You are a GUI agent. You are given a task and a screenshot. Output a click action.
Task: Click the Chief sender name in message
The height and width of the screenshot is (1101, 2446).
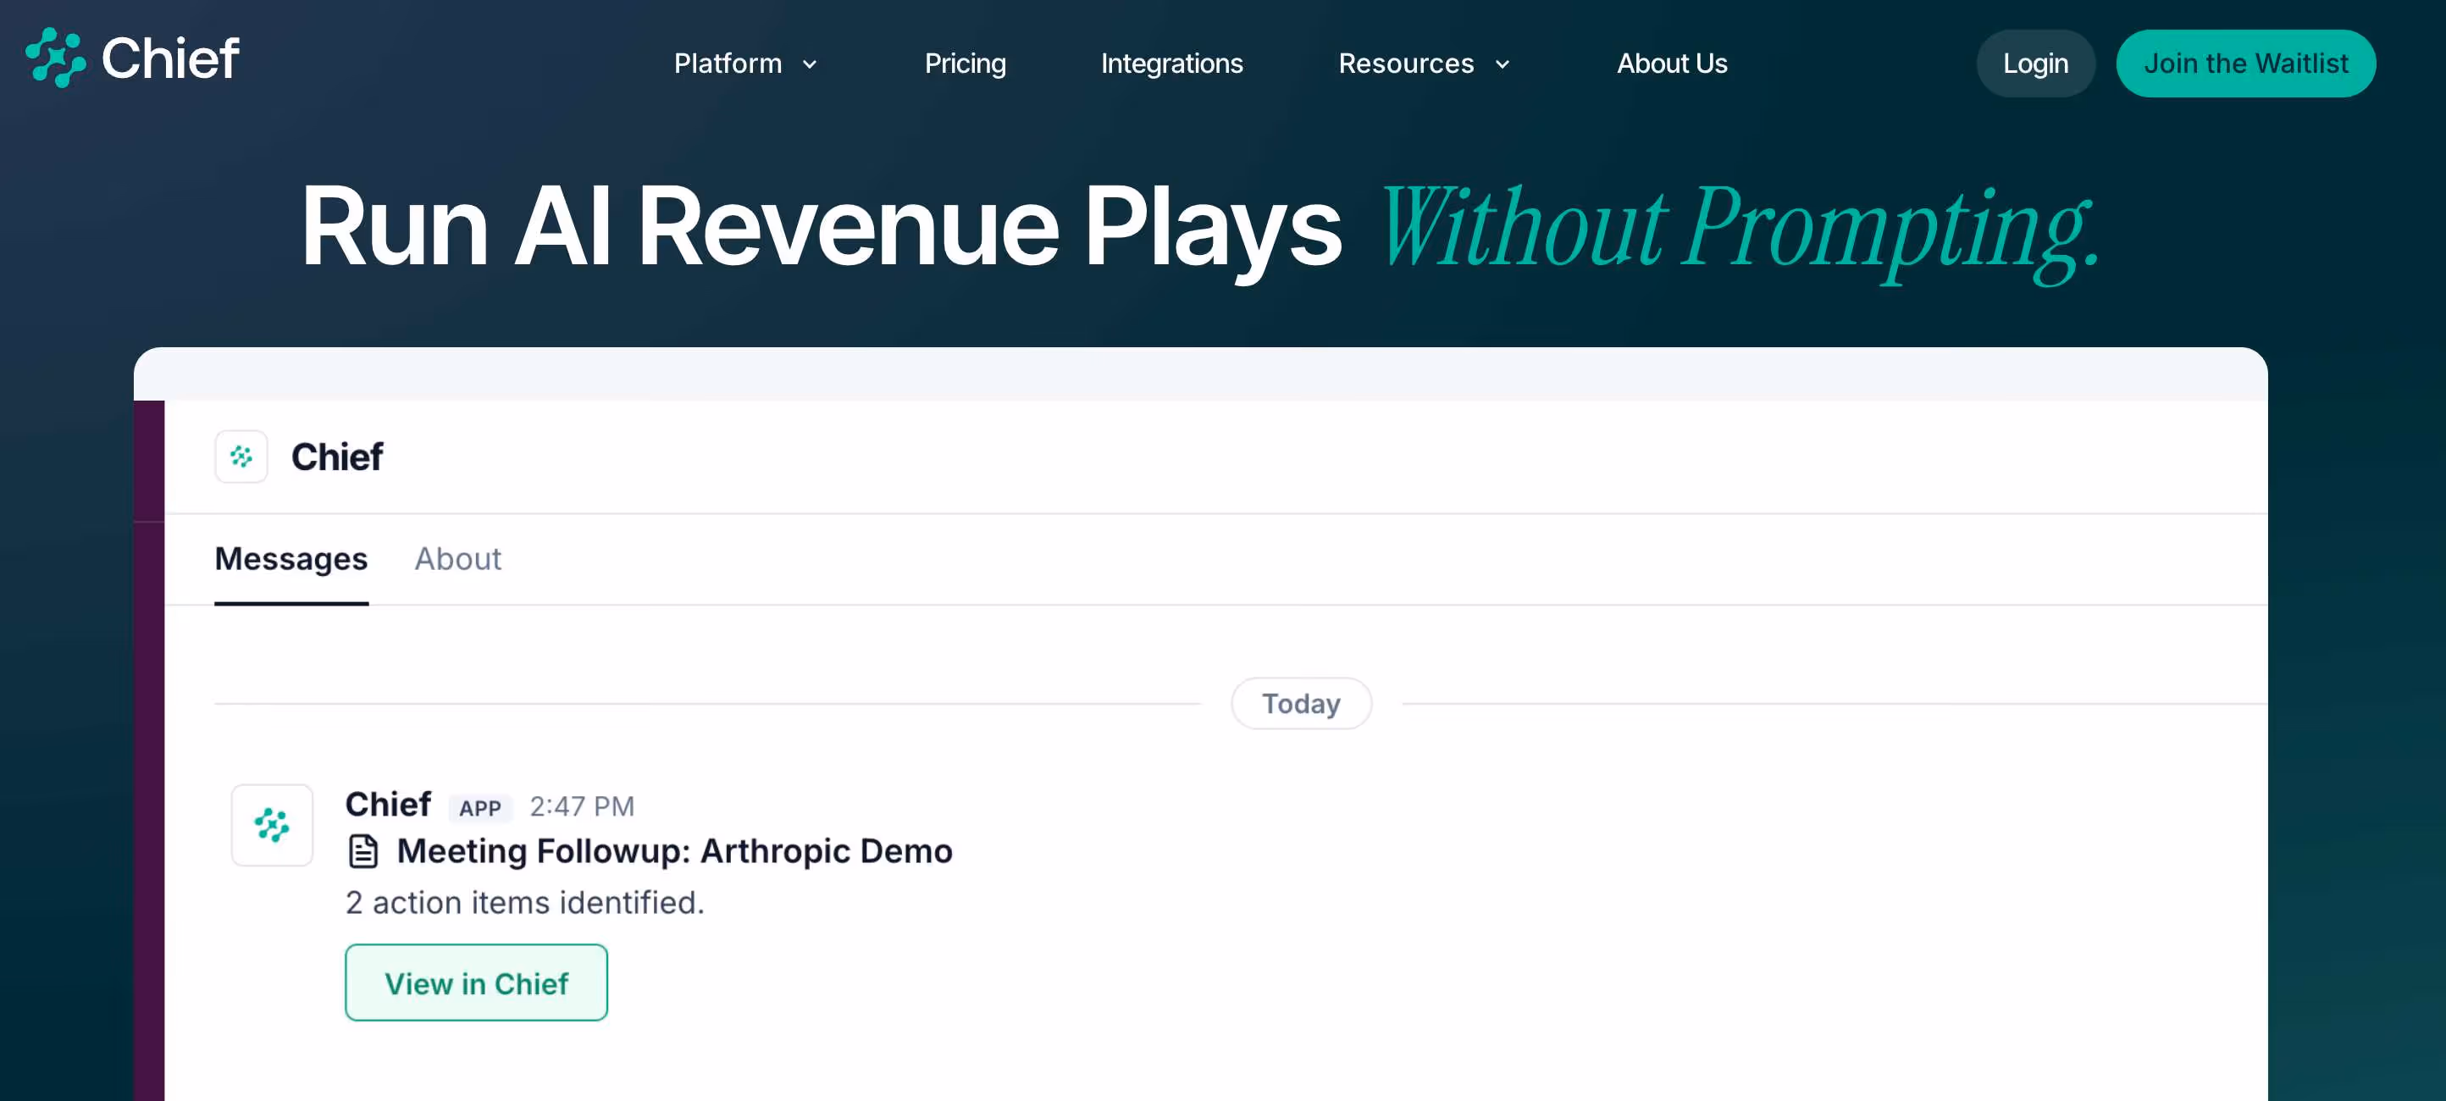tap(387, 804)
